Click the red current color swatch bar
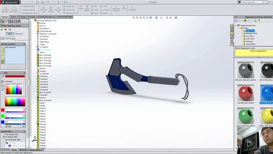This screenshot has width=273, height=154. click(15, 76)
